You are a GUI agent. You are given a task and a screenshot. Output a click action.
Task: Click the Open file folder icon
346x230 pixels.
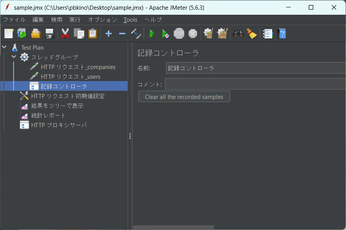tap(36, 34)
